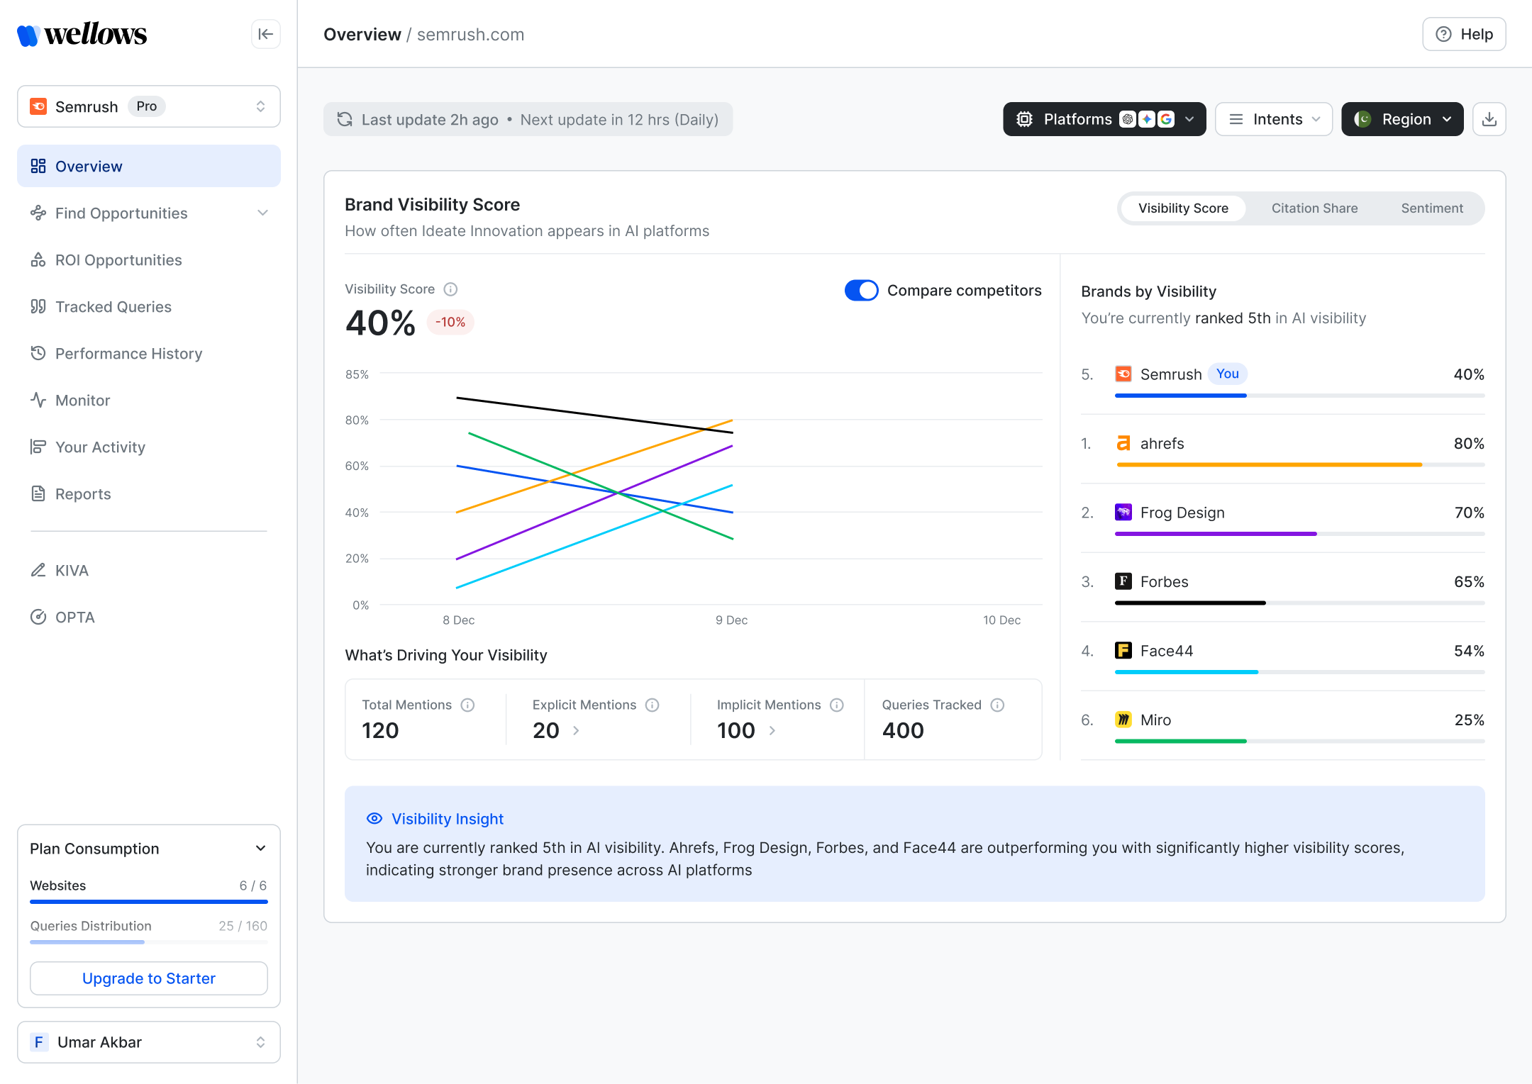Click the Websites usage progress bar
Viewport: 1532px width, 1084px height.
pyautogui.click(x=149, y=902)
